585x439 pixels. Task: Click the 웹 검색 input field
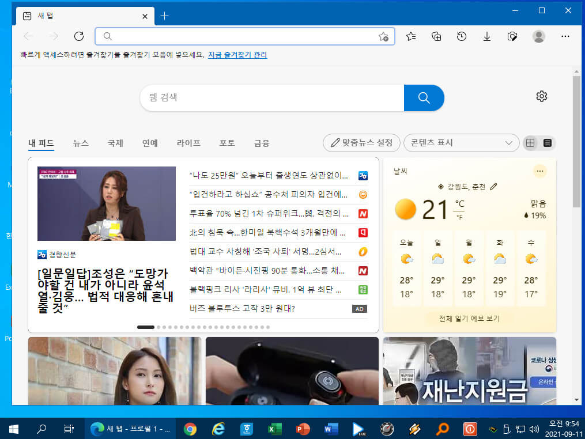click(x=273, y=98)
